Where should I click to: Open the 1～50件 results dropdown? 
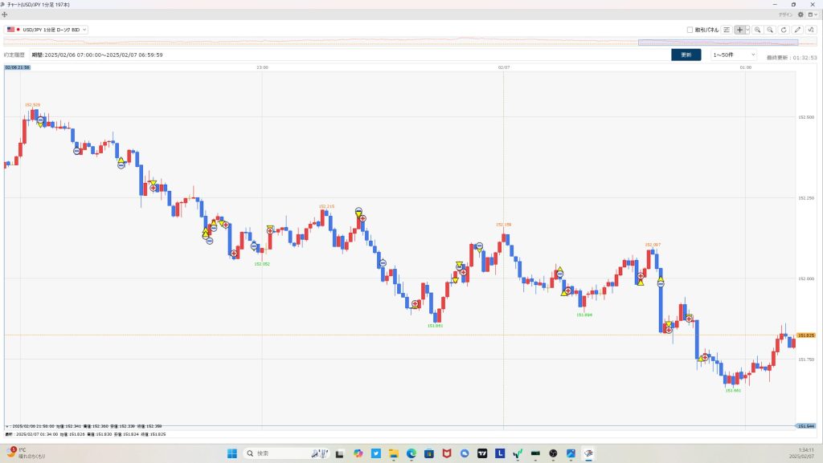(734, 55)
